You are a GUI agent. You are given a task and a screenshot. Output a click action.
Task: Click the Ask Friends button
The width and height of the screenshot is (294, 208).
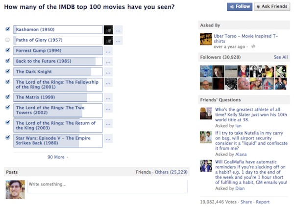[x=272, y=7]
